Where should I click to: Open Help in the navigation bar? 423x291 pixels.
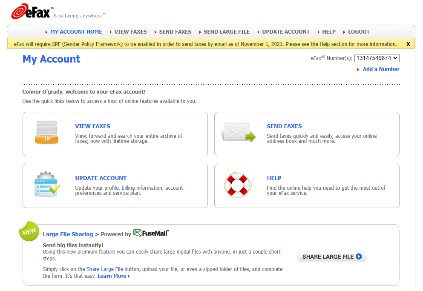coord(329,32)
